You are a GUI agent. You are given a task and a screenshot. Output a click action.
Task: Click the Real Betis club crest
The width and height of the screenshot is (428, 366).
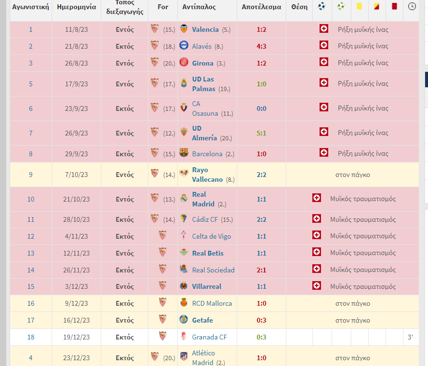(184, 253)
